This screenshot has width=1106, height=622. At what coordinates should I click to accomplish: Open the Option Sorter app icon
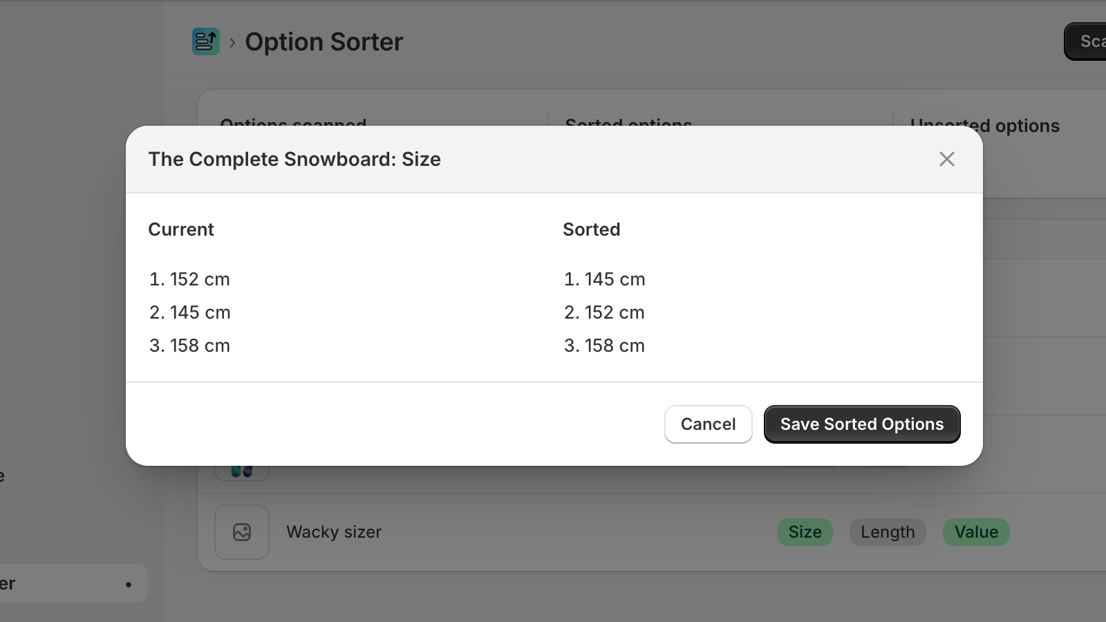tap(206, 41)
